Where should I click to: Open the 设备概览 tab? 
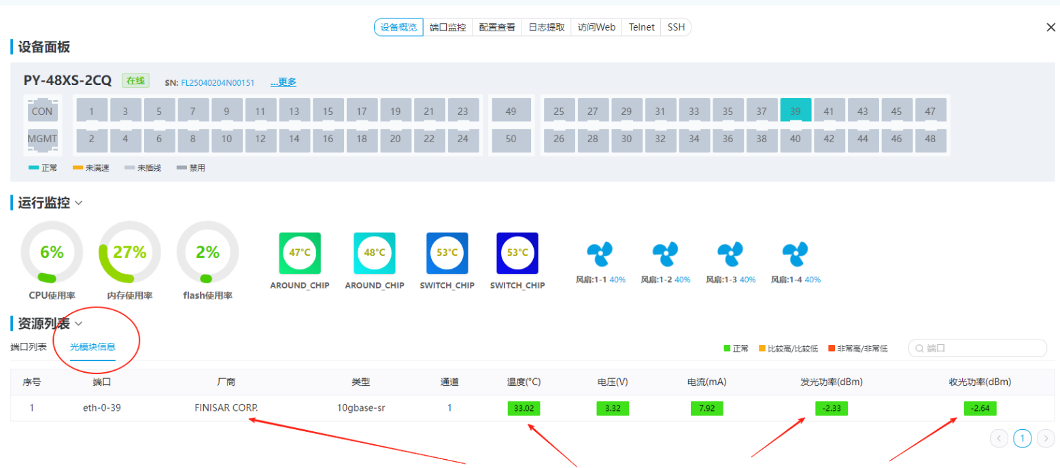398,27
